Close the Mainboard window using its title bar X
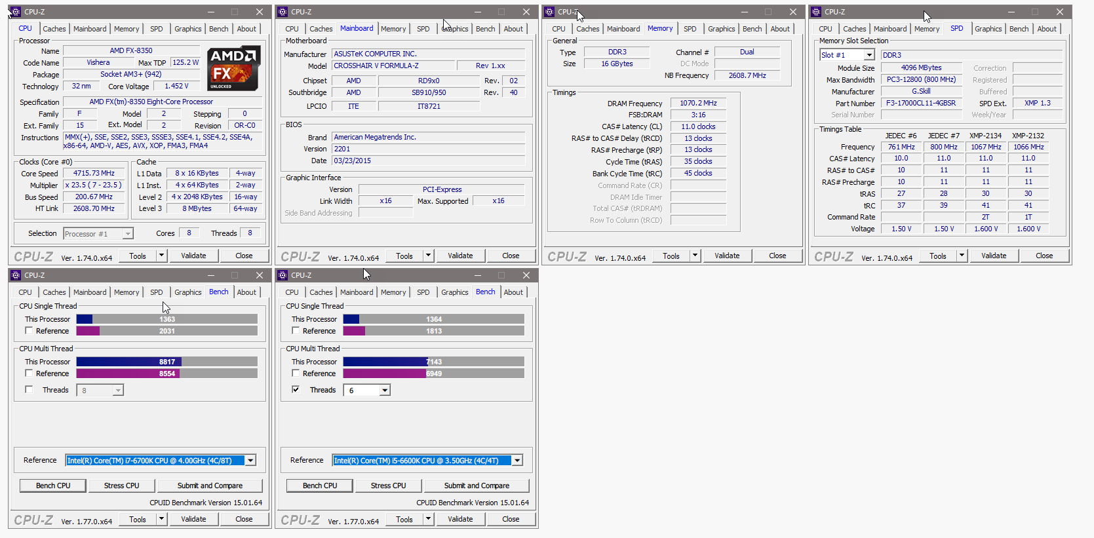Image resolution: width=1094 pixels, height=538 pixels. click(526, 12)
